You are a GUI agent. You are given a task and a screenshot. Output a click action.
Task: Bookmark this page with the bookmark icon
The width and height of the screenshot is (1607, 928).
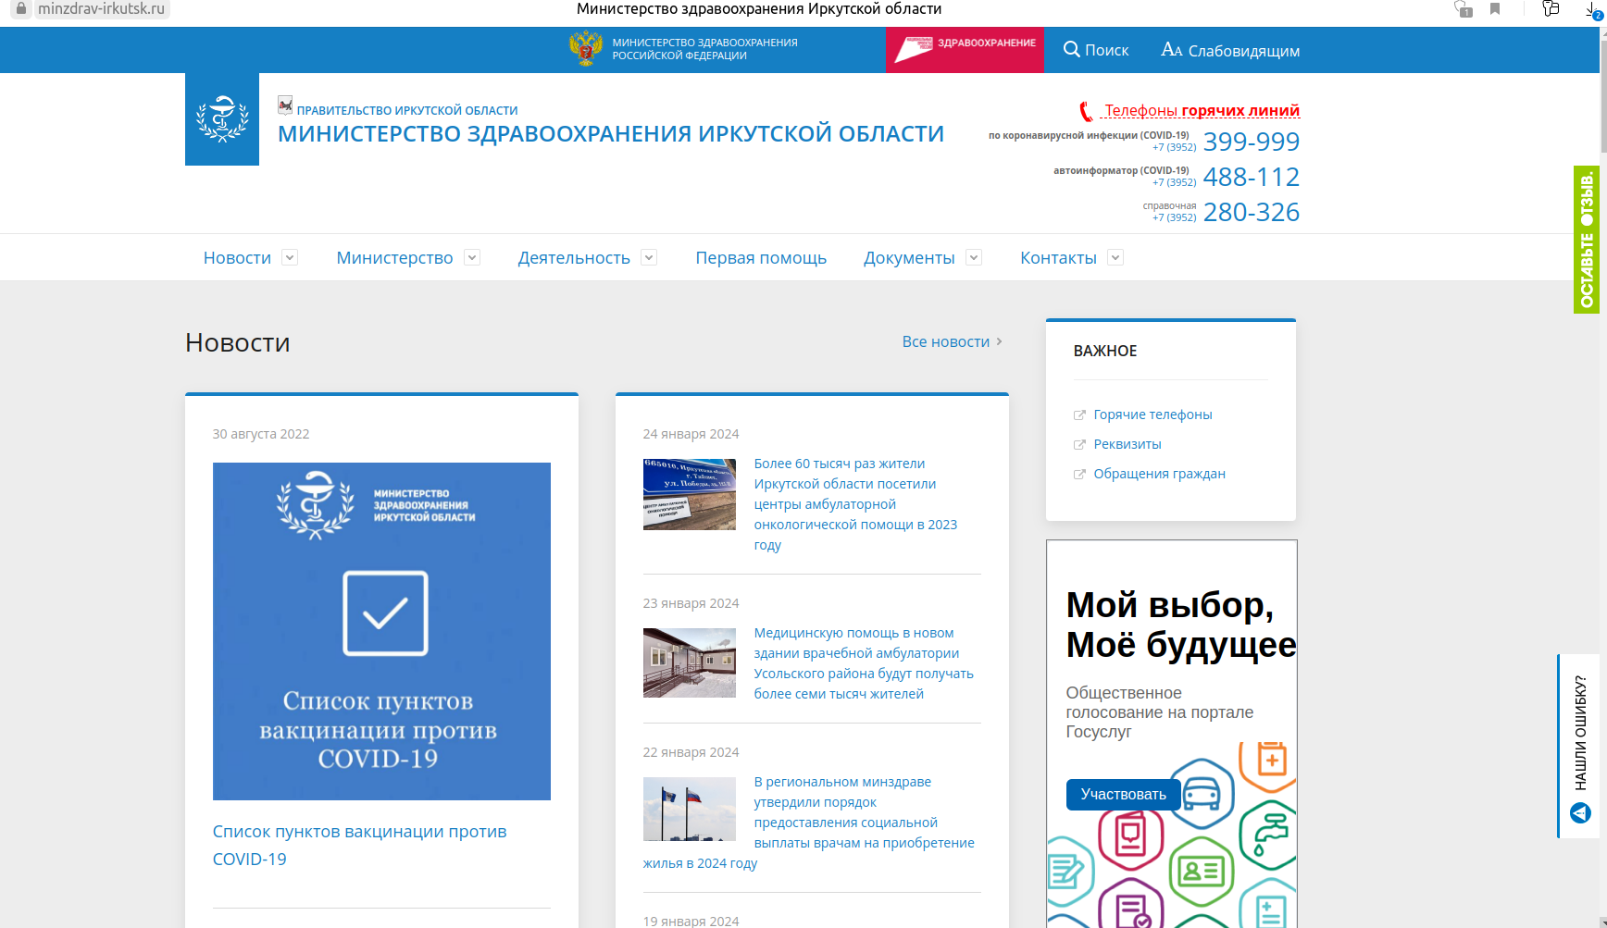[x=1495, y=9]
